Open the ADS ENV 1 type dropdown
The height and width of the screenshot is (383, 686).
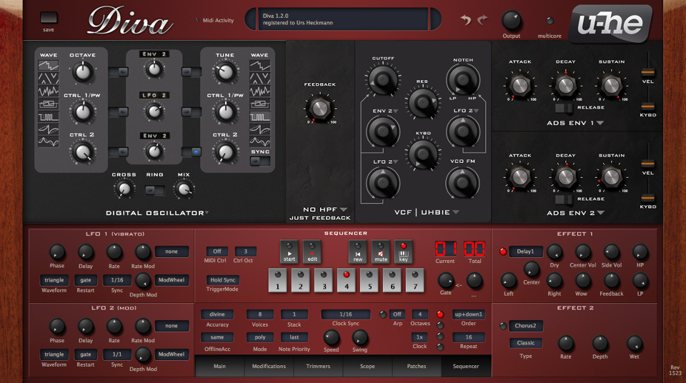point(575,124)
